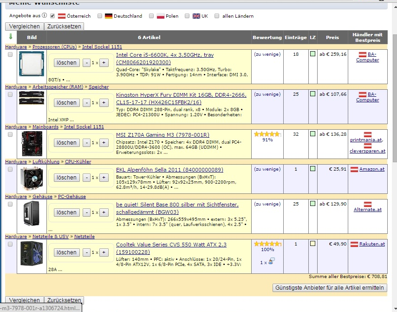Open the Arbeitsspeicher (RAM) category link
397x312 pixels.
pos(58,86)
